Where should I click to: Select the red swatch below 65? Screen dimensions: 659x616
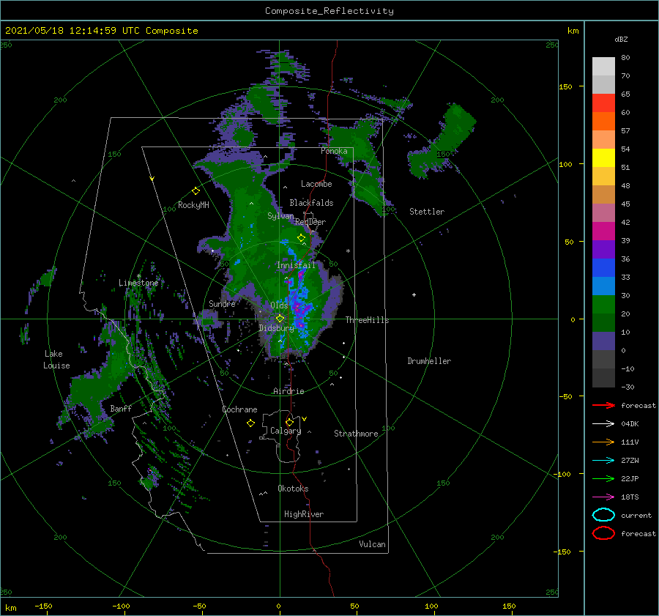click(603, 103)
